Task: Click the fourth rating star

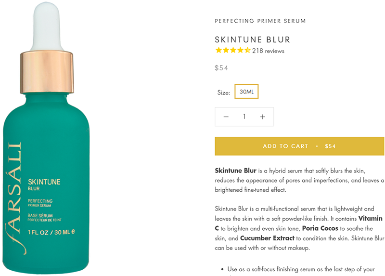Action: coord(240,51)
